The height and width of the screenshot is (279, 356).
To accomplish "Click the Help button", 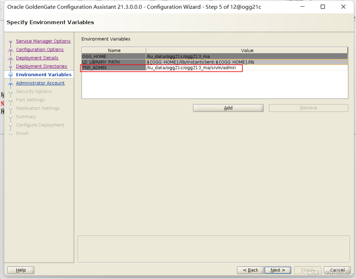I will [x=21, y=270].
